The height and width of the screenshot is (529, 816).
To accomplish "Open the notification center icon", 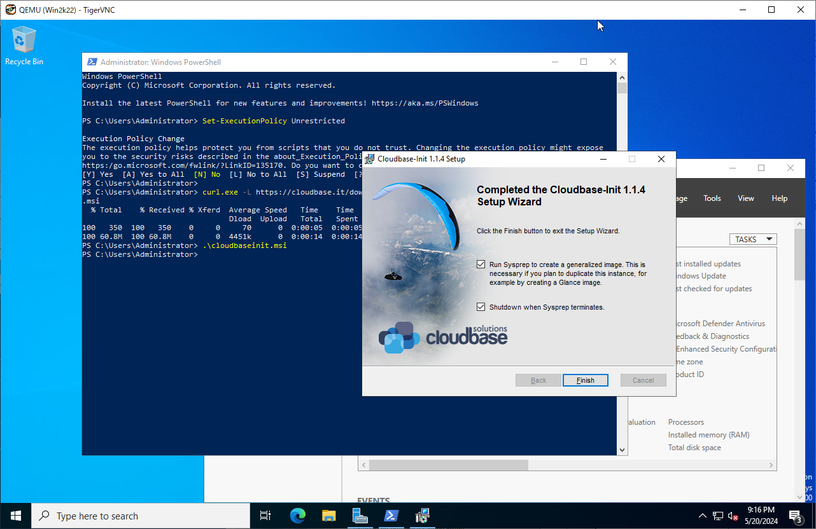I will pyautogui.click(x=796, y=516).
